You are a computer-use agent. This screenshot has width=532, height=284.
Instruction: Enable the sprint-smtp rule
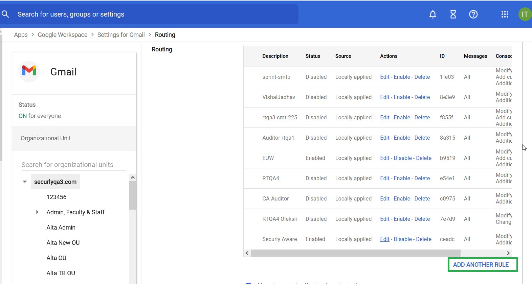[402, 77]
